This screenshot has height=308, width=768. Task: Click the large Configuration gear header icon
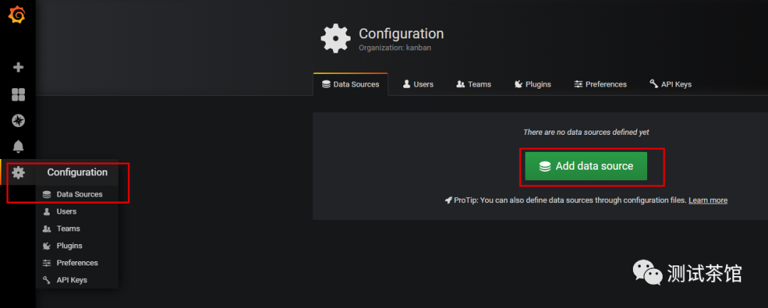point(336,38)
